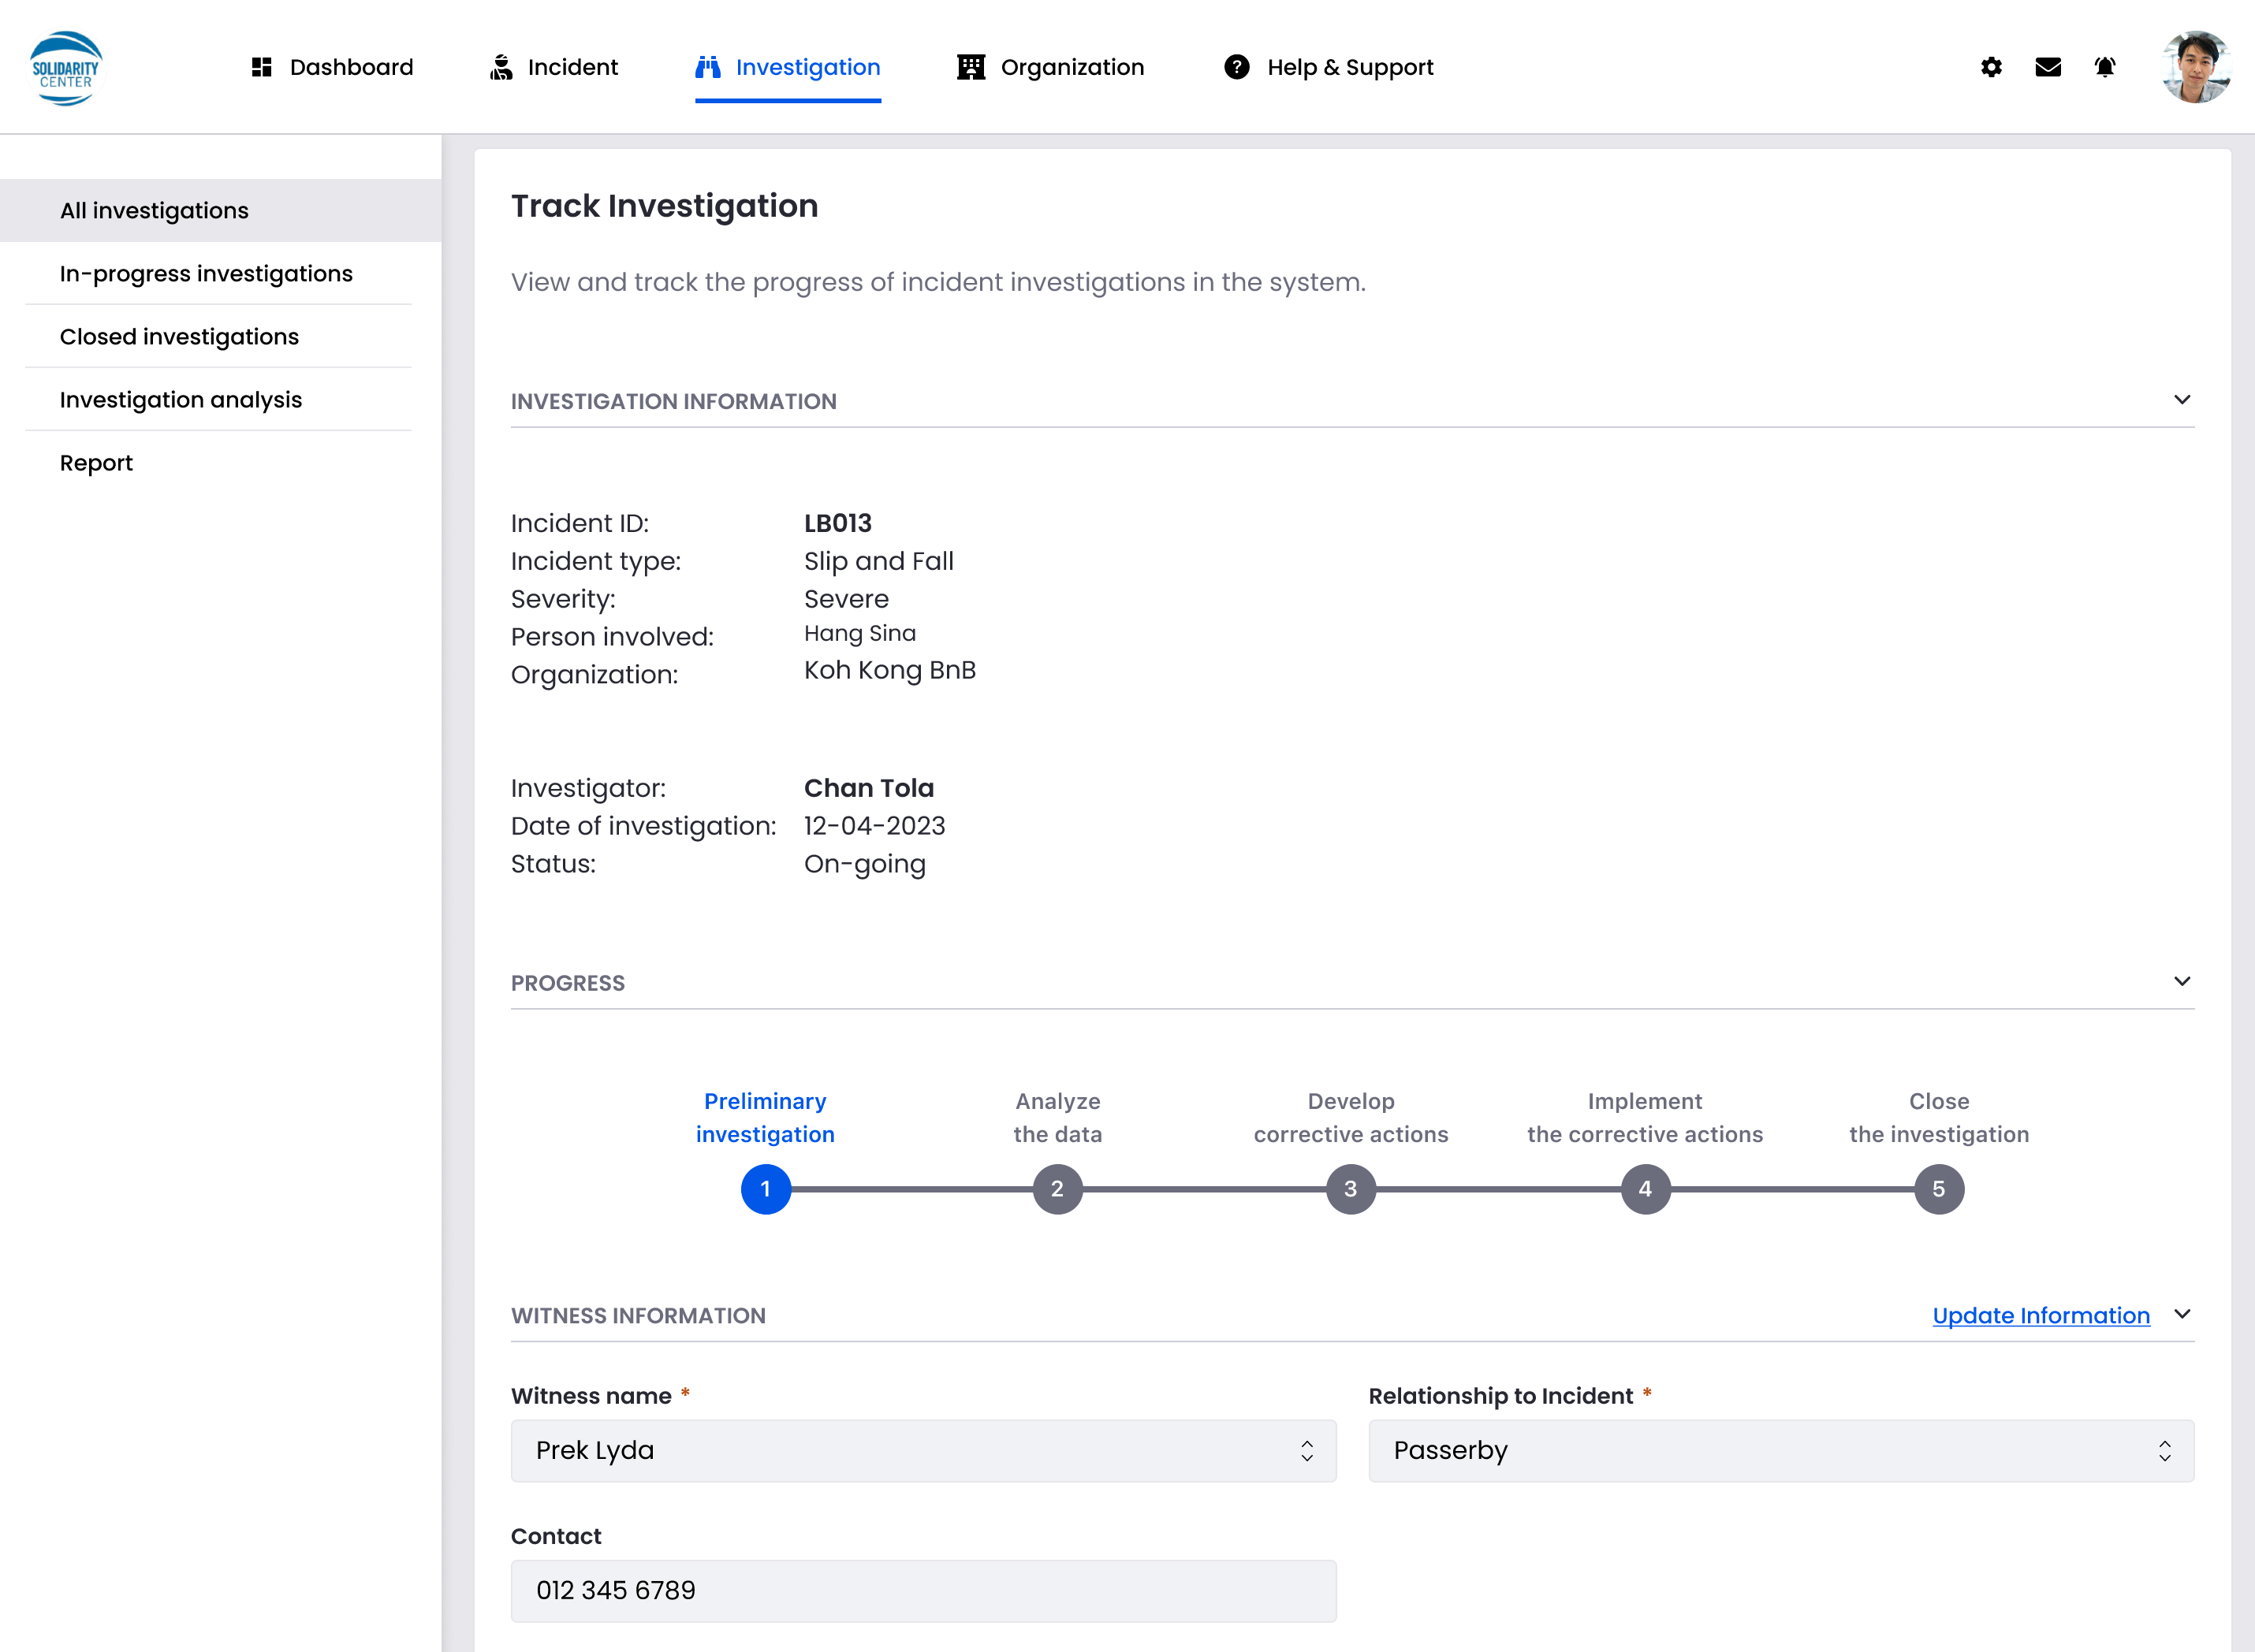The width and height of the screenshot is (2255, 1652).
Task: Select In-progress investigations menu item
Action: coord(205,273)
